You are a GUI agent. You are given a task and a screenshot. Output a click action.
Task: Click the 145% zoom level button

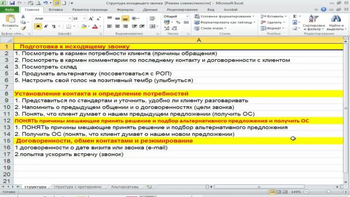point(296,192)
